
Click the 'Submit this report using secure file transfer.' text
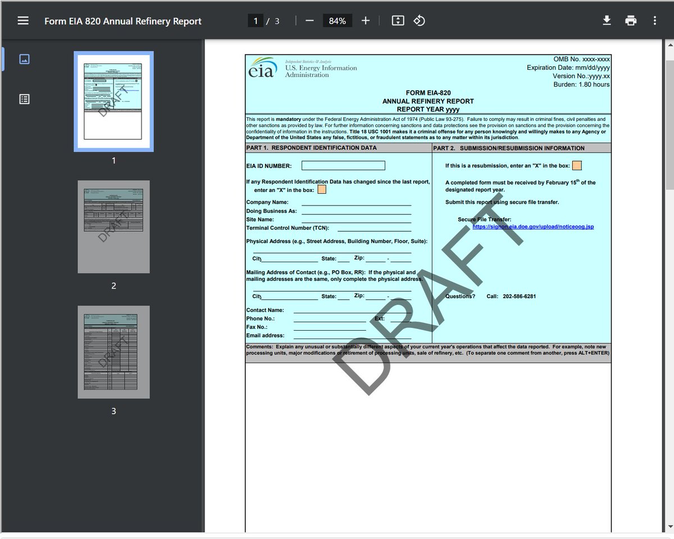502,202
